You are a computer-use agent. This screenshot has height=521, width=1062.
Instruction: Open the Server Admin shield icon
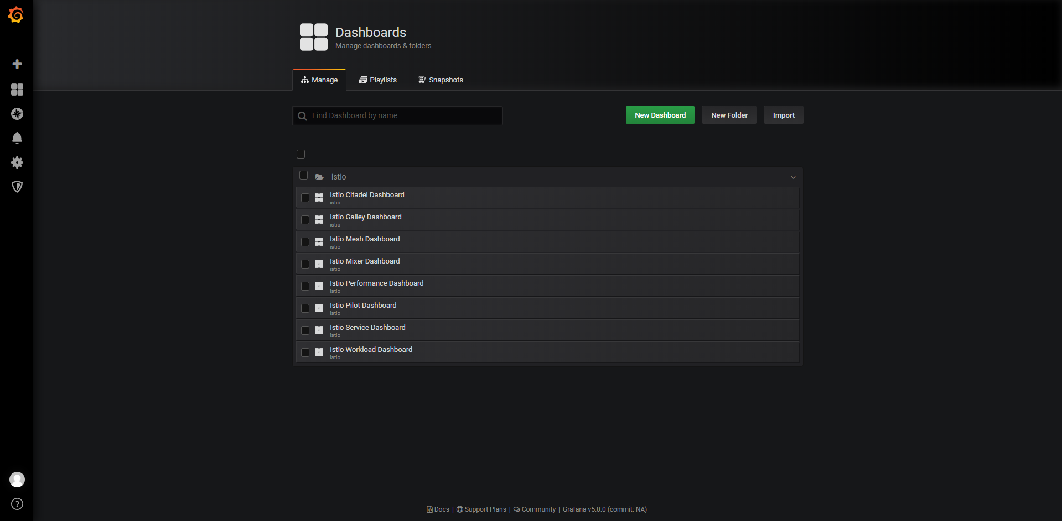[17, 187]
